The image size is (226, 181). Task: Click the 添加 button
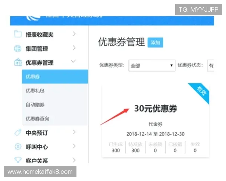(x=155, y=43)
